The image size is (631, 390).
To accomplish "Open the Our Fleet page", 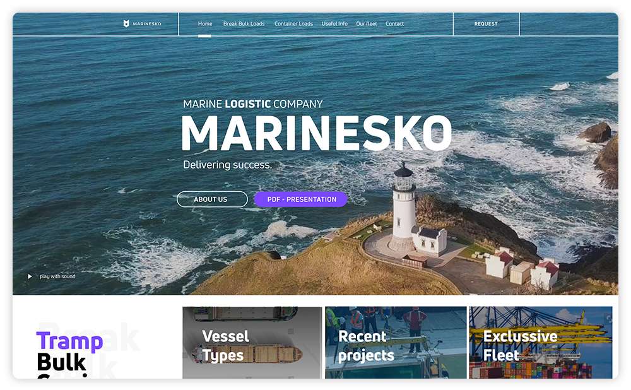I will point(366,24).
